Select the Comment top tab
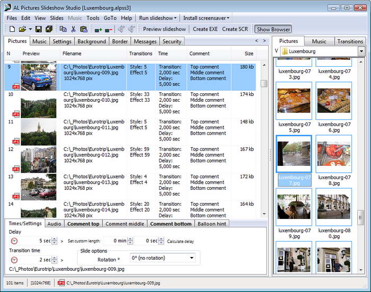 (x=83, y=224)
